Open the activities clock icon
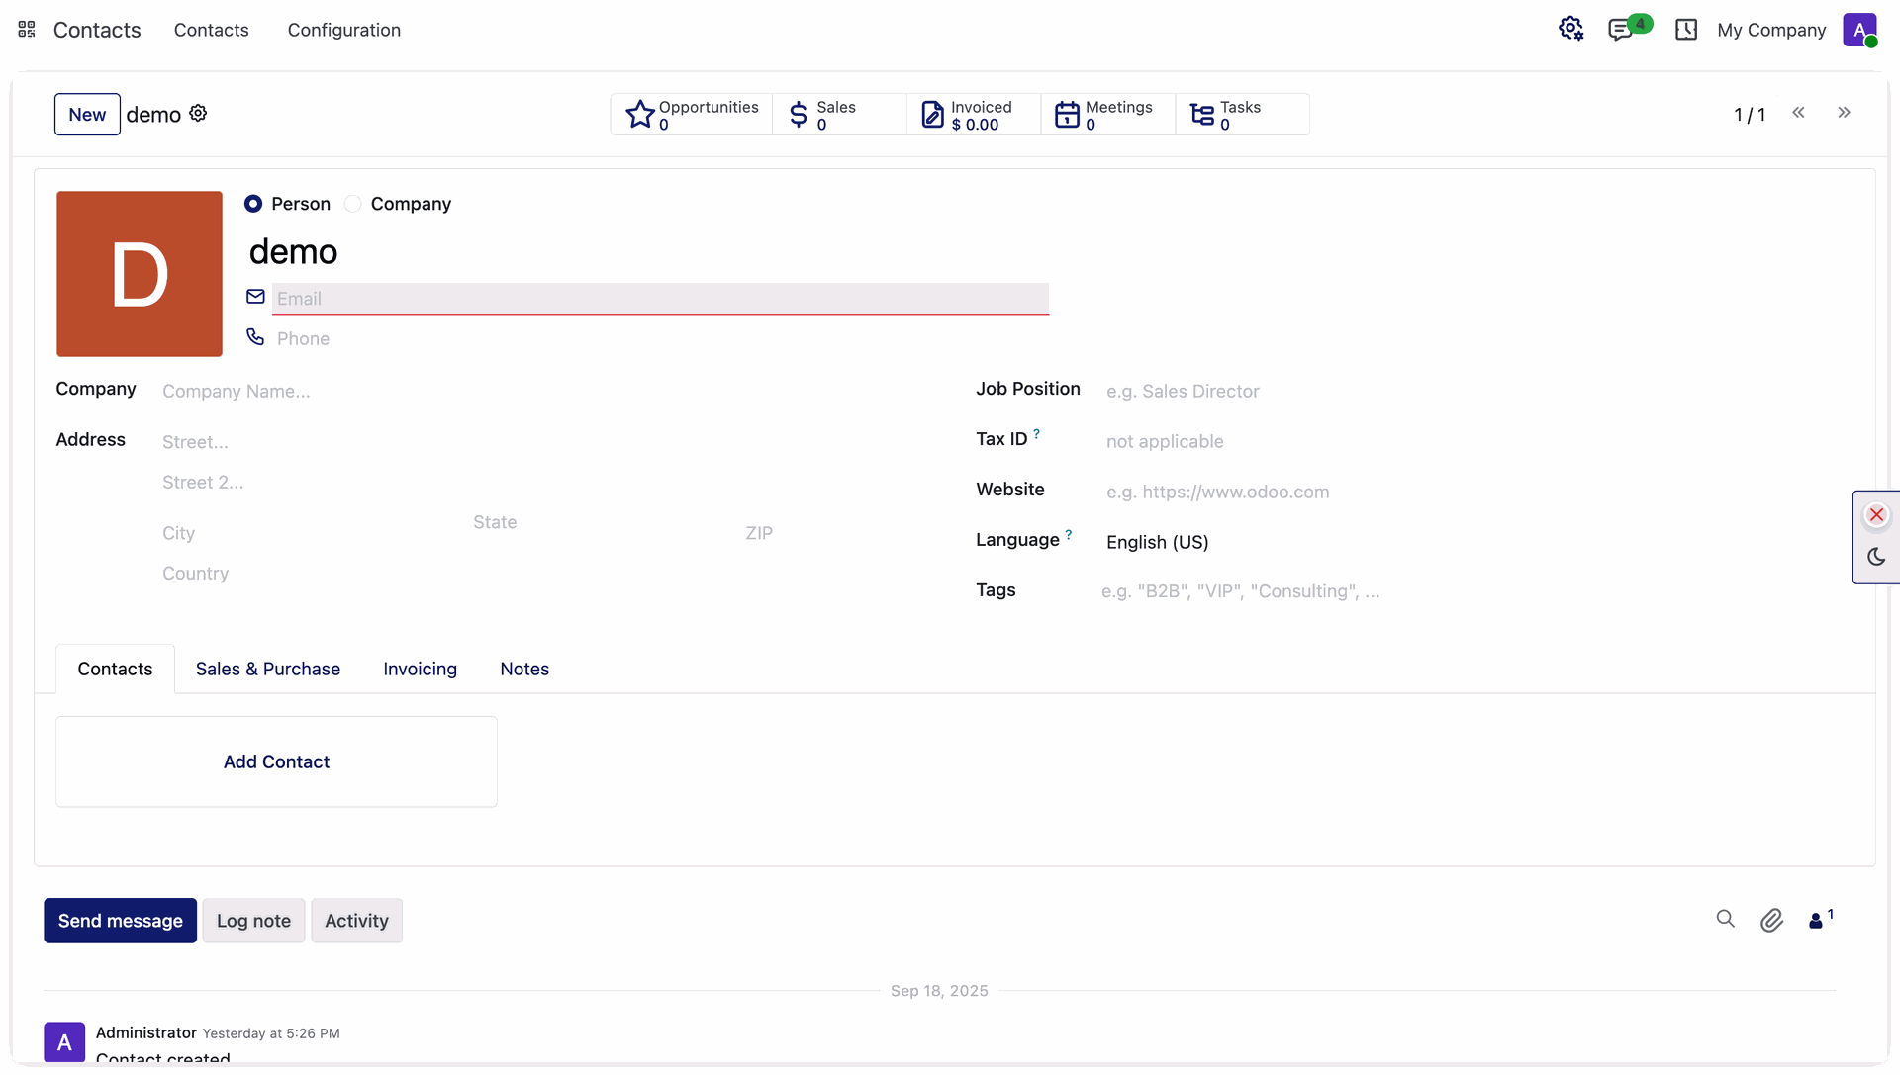 coord(1686,30)
